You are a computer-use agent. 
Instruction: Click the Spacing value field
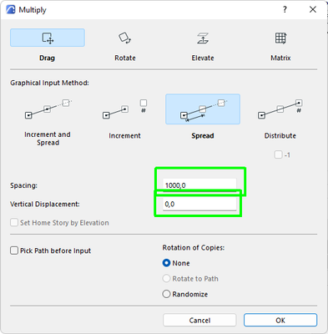click(x=199, y=185)
